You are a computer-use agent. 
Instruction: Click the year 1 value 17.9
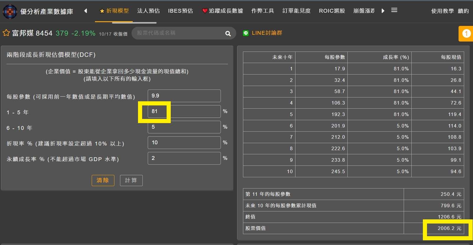(340, 69)
